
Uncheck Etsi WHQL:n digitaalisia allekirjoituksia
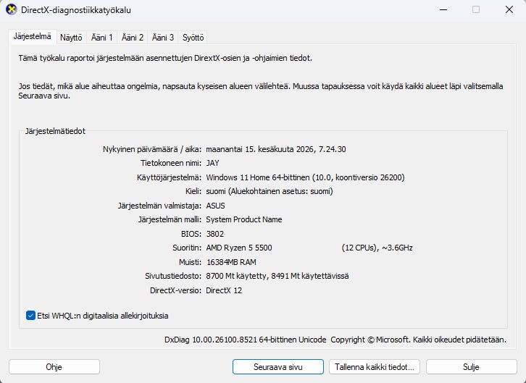click(30, 316)
